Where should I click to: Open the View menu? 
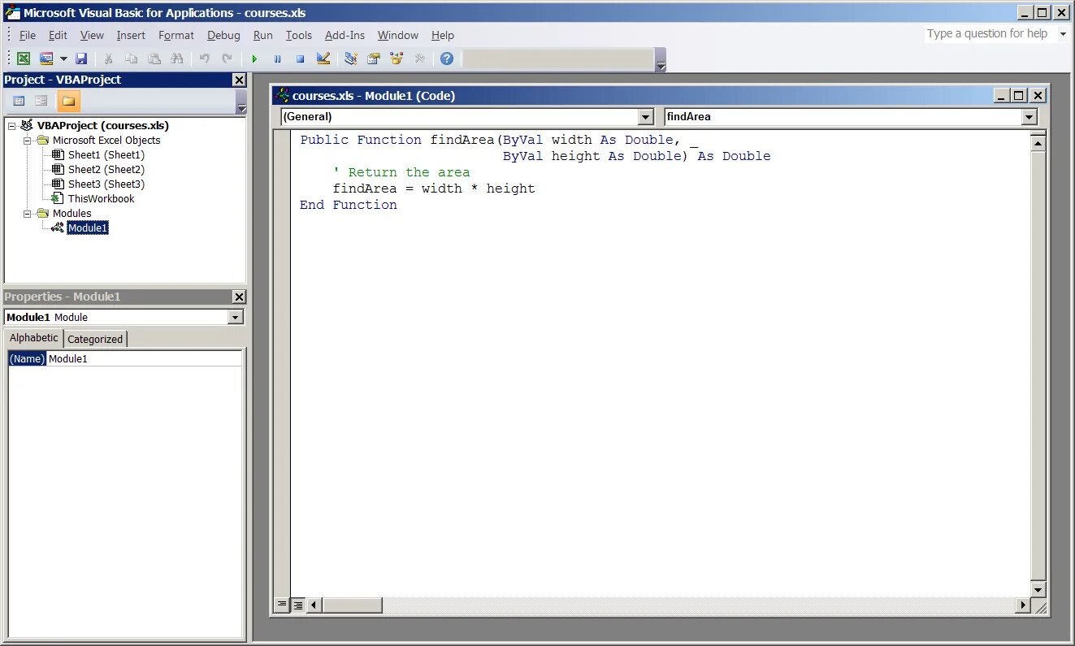[x=92, y=35]
